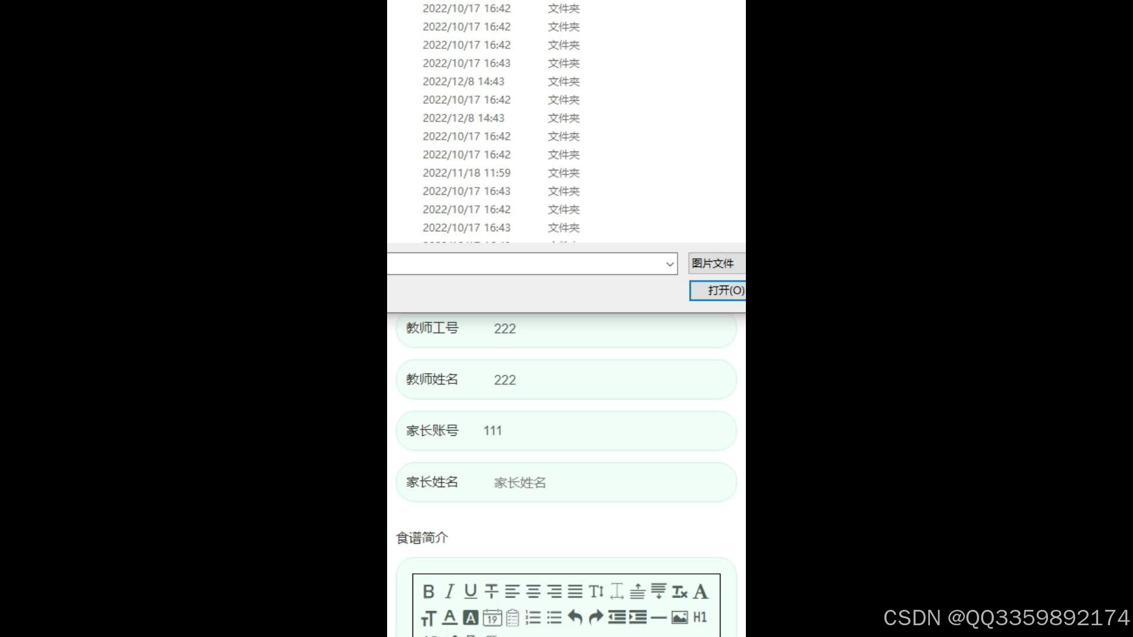
Task: Insert a horizontal divider line
Action: click(659, 618)
